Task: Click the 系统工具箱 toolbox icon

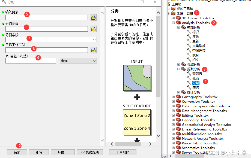Action: coord(173,13)
